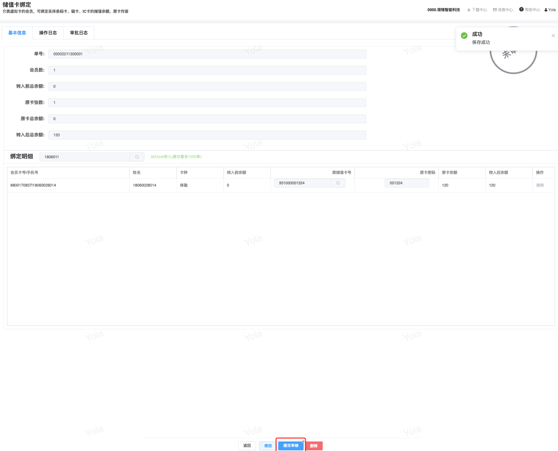
Task: Click the 原卡密码 input showing 001324
Action: (x=407, y=183)
